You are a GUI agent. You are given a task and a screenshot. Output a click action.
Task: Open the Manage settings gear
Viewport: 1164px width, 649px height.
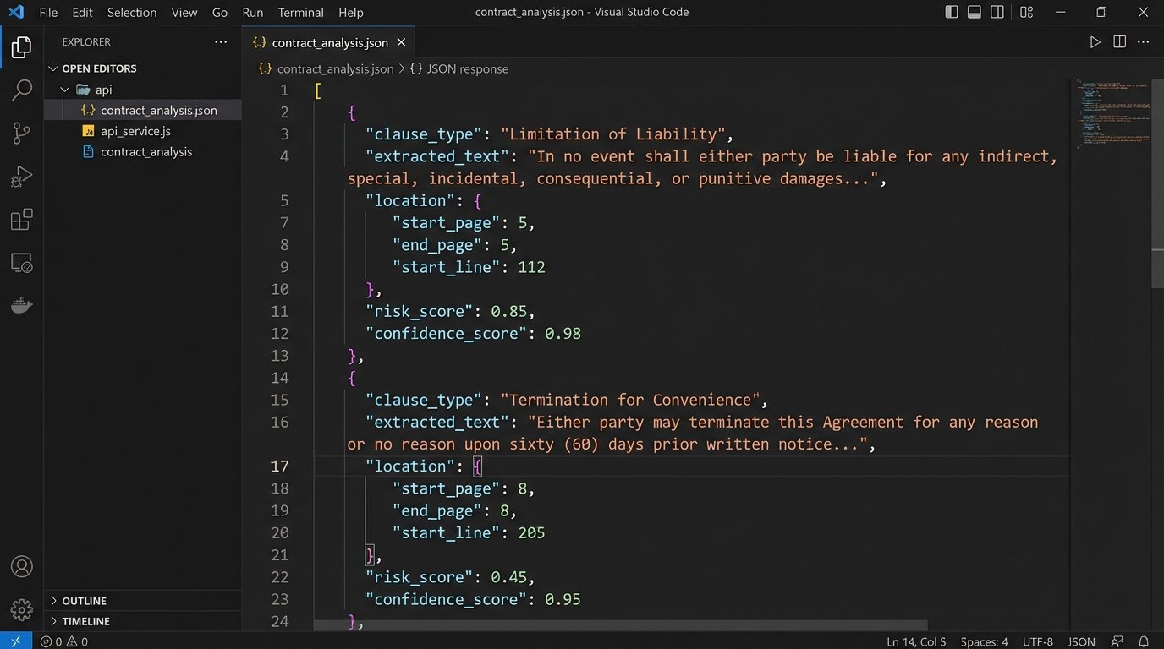21,608
